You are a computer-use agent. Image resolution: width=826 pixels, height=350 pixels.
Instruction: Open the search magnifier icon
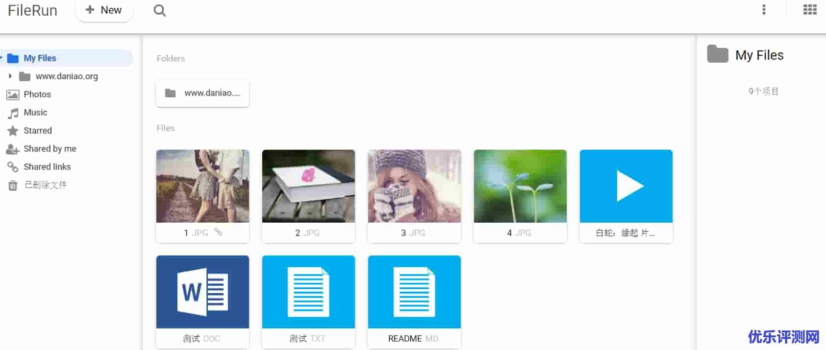click(159, 10)
